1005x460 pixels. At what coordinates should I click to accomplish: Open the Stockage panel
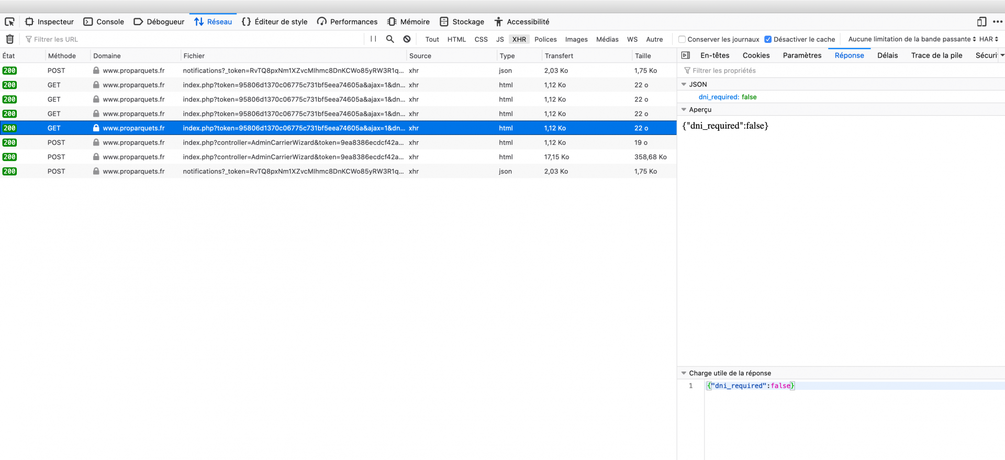[462, 21]
